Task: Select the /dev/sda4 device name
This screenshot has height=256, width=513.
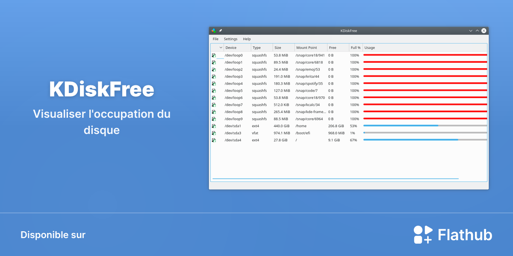Action: (233, 140)
